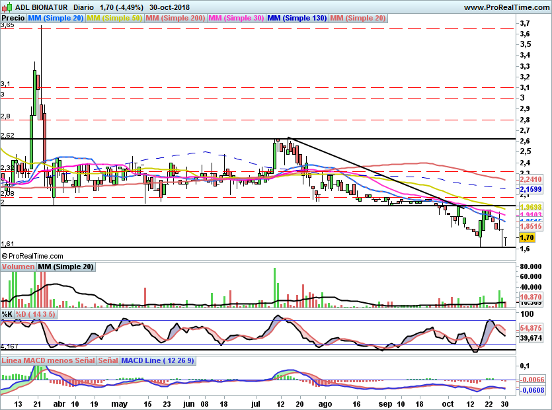Click the 3,7 price axis label

point(525,23)
